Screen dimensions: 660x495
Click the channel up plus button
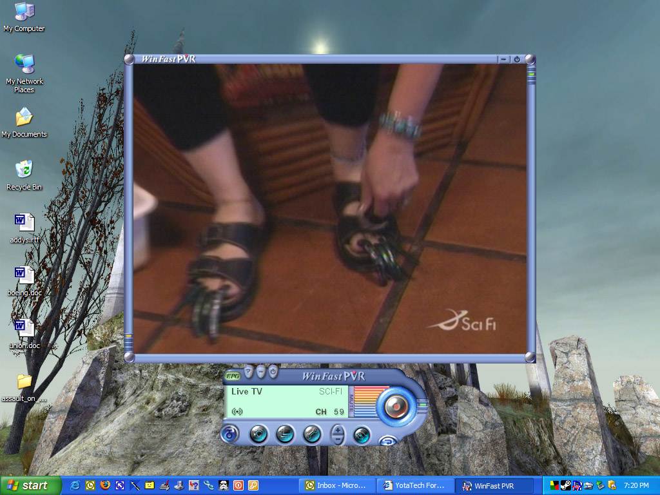click(x=338, y=430)
